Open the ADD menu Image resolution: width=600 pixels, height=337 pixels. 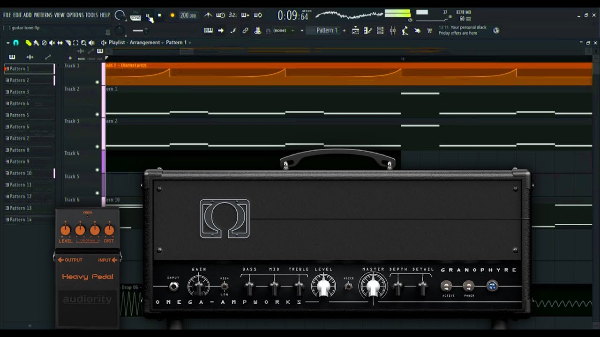pos(28,15)
